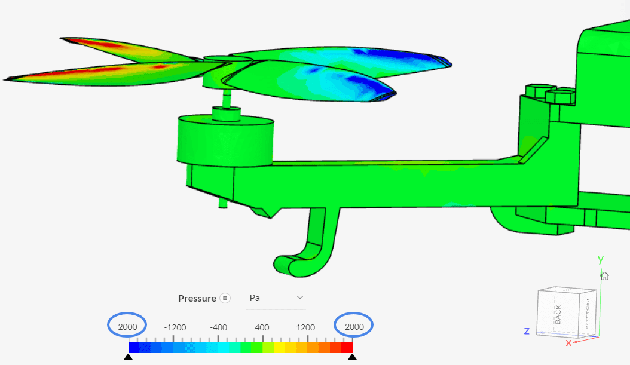The width and height of the screenshot is (630, 365).
Task: Click the red end of color bar
Action: (x=347, y=346)
